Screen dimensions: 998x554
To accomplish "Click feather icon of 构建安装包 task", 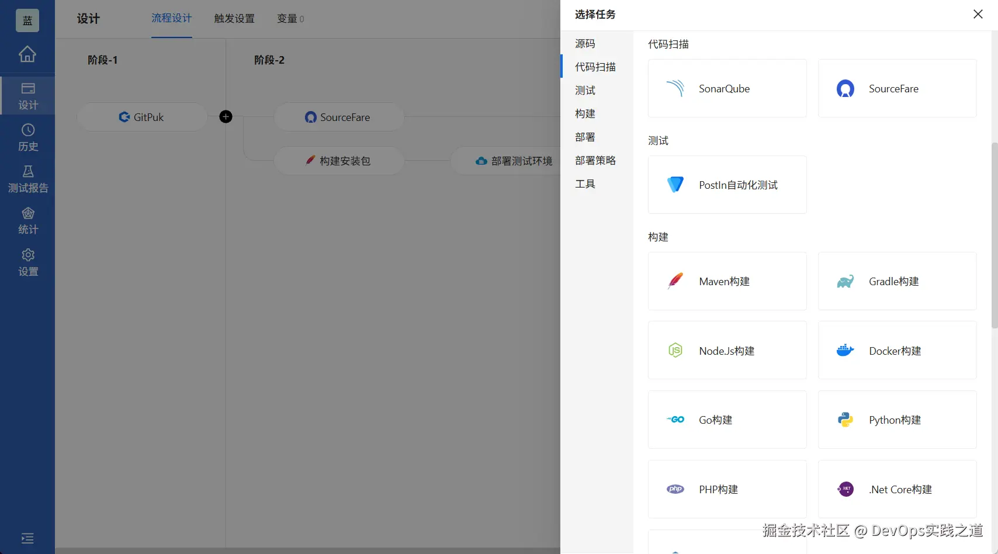I will pyautogui.click(x=311, y=160).
